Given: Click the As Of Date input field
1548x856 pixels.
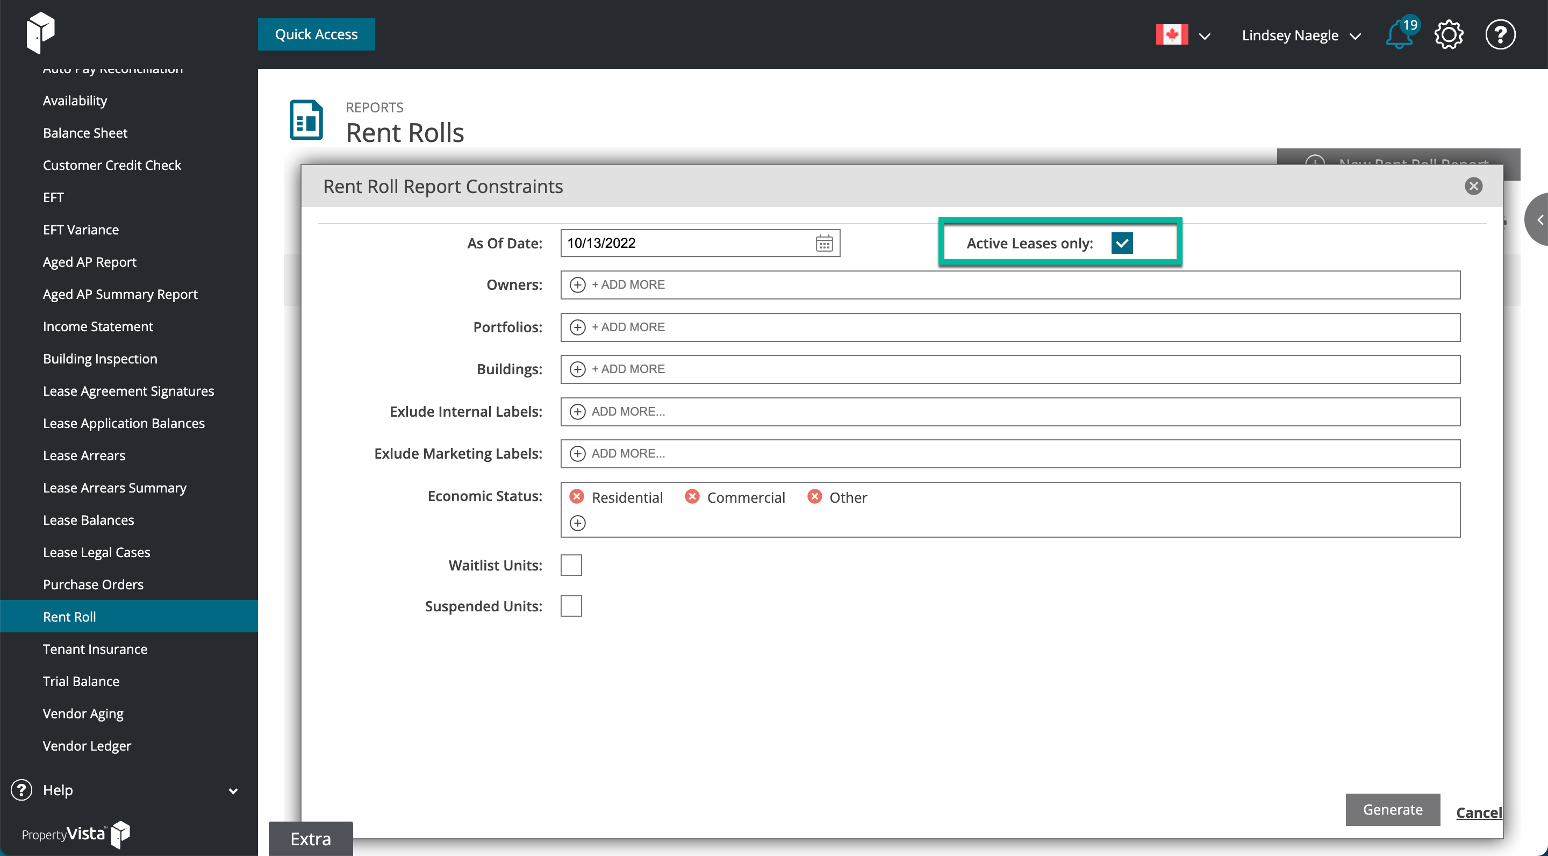Looking at the screenshot, I should (x=700, y=243).
